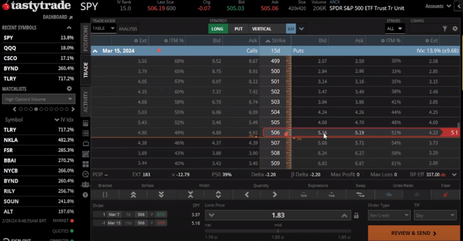Switch to the Positions vertical tab

85,38
